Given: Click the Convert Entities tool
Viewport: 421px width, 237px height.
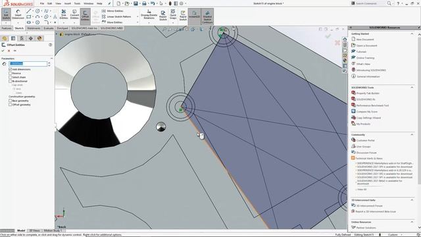Looking at the screenshot, I should click(x=74, y=14).
